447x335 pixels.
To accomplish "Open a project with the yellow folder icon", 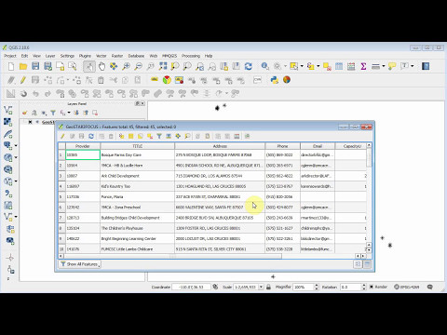I will click(23, 66).
